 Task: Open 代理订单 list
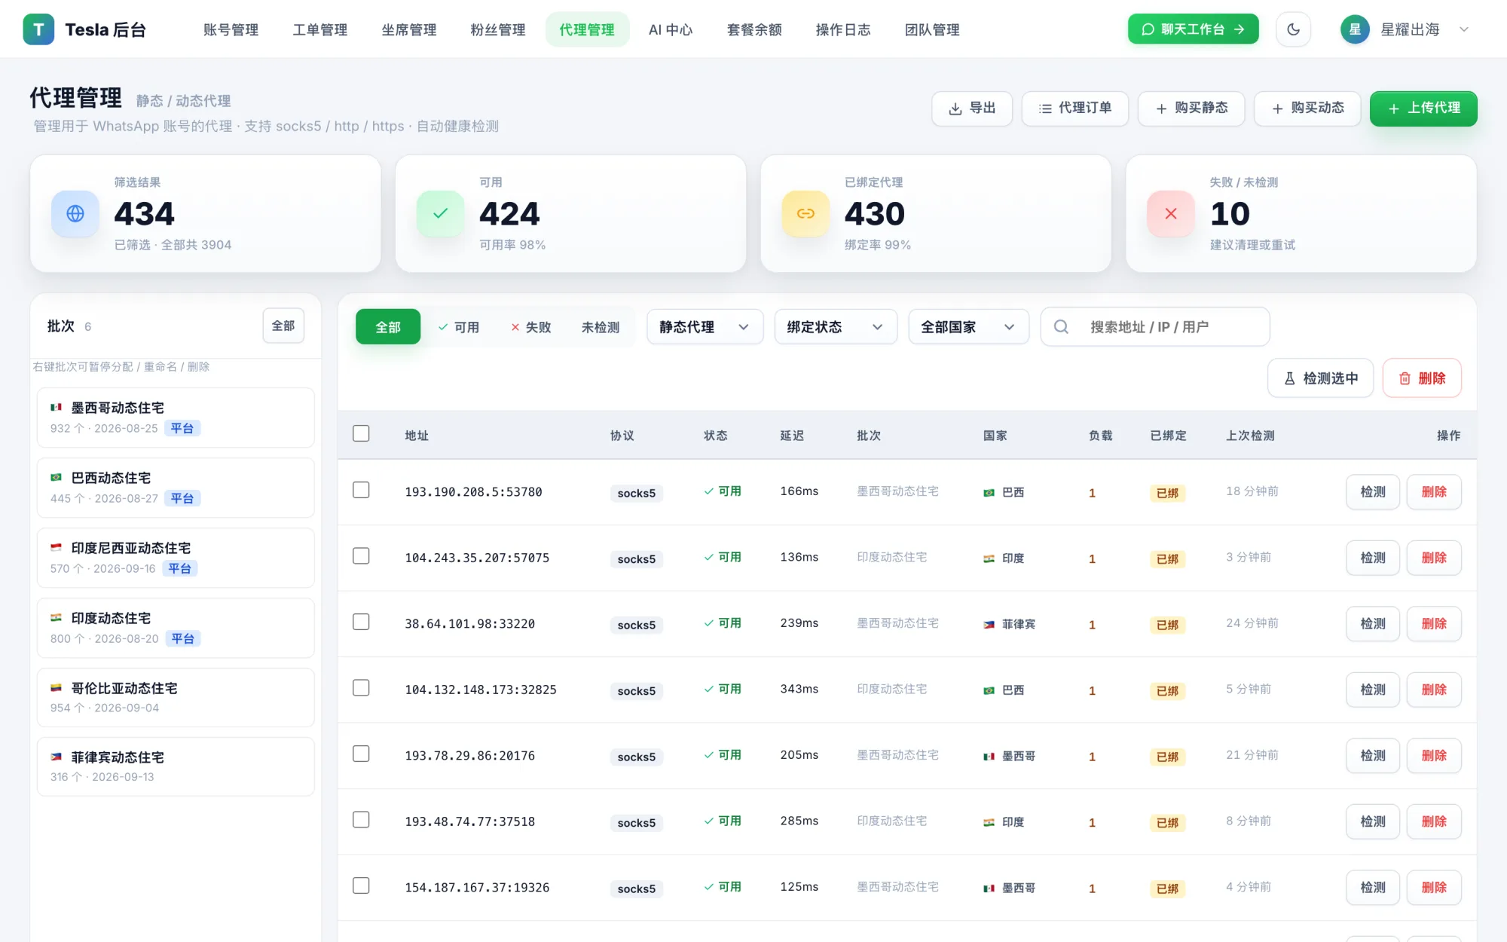coord(1075,108)
